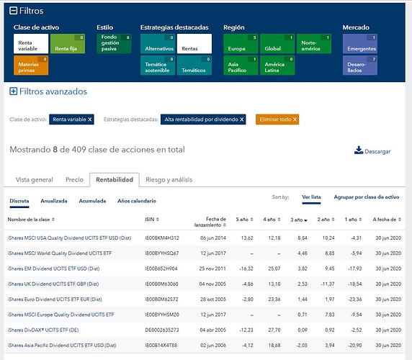Select the Norteamérica region tile
This screenshot has height=360, width=412.
(314, 44)
